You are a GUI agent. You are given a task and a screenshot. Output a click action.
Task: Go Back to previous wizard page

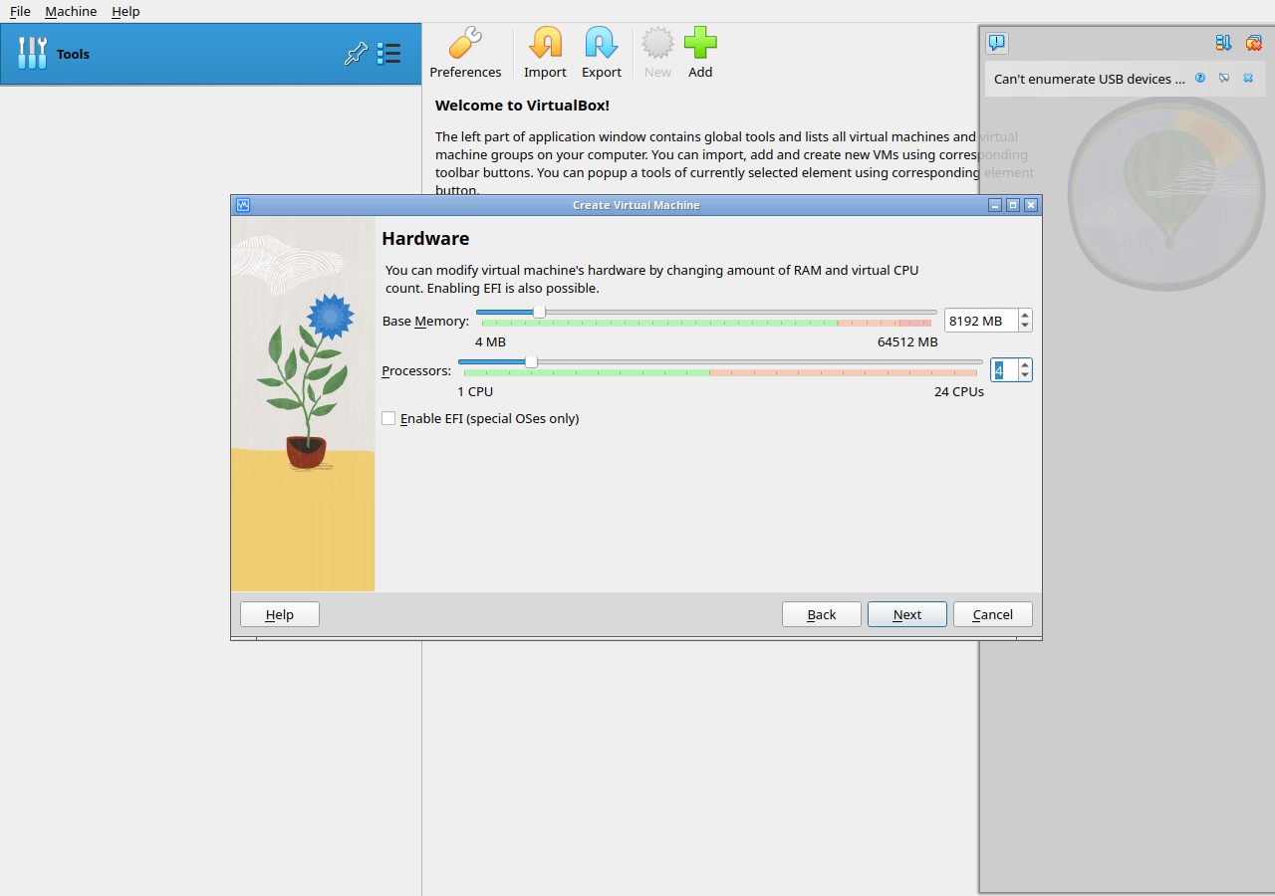click(x=822, y=614)
